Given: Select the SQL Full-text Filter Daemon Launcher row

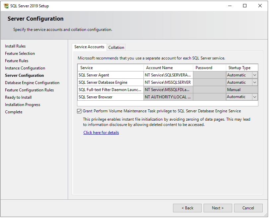Looking at the screenshot, I should pos(110,89).
